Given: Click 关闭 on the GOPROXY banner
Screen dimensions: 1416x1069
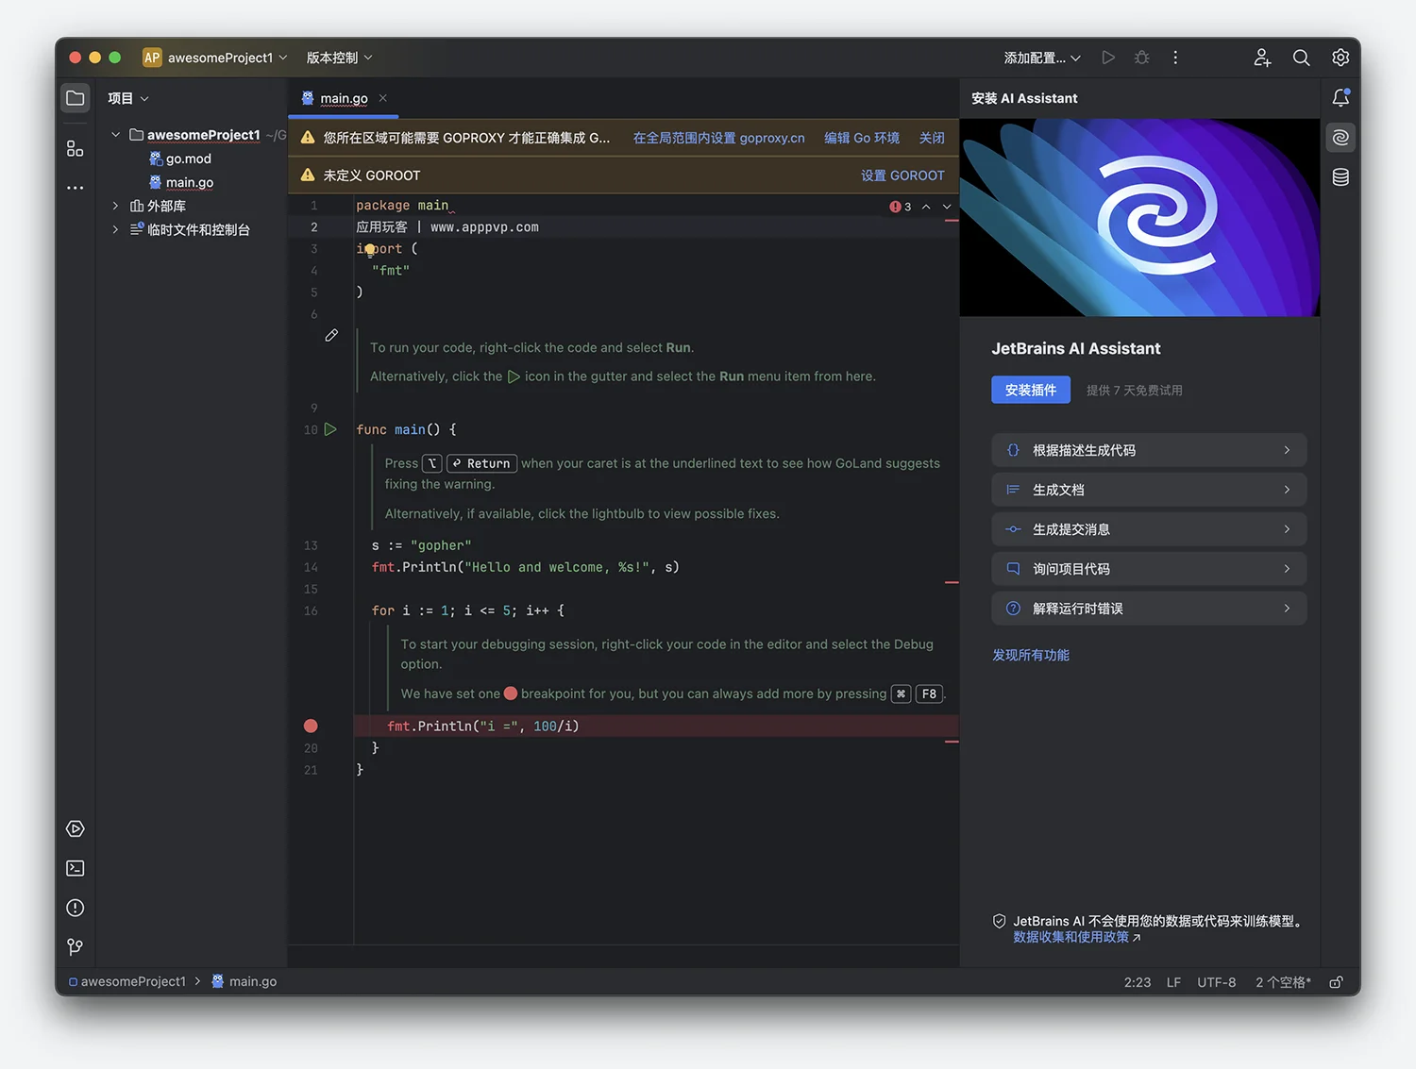Looking at the screenshot, I should tap(932, 138).
